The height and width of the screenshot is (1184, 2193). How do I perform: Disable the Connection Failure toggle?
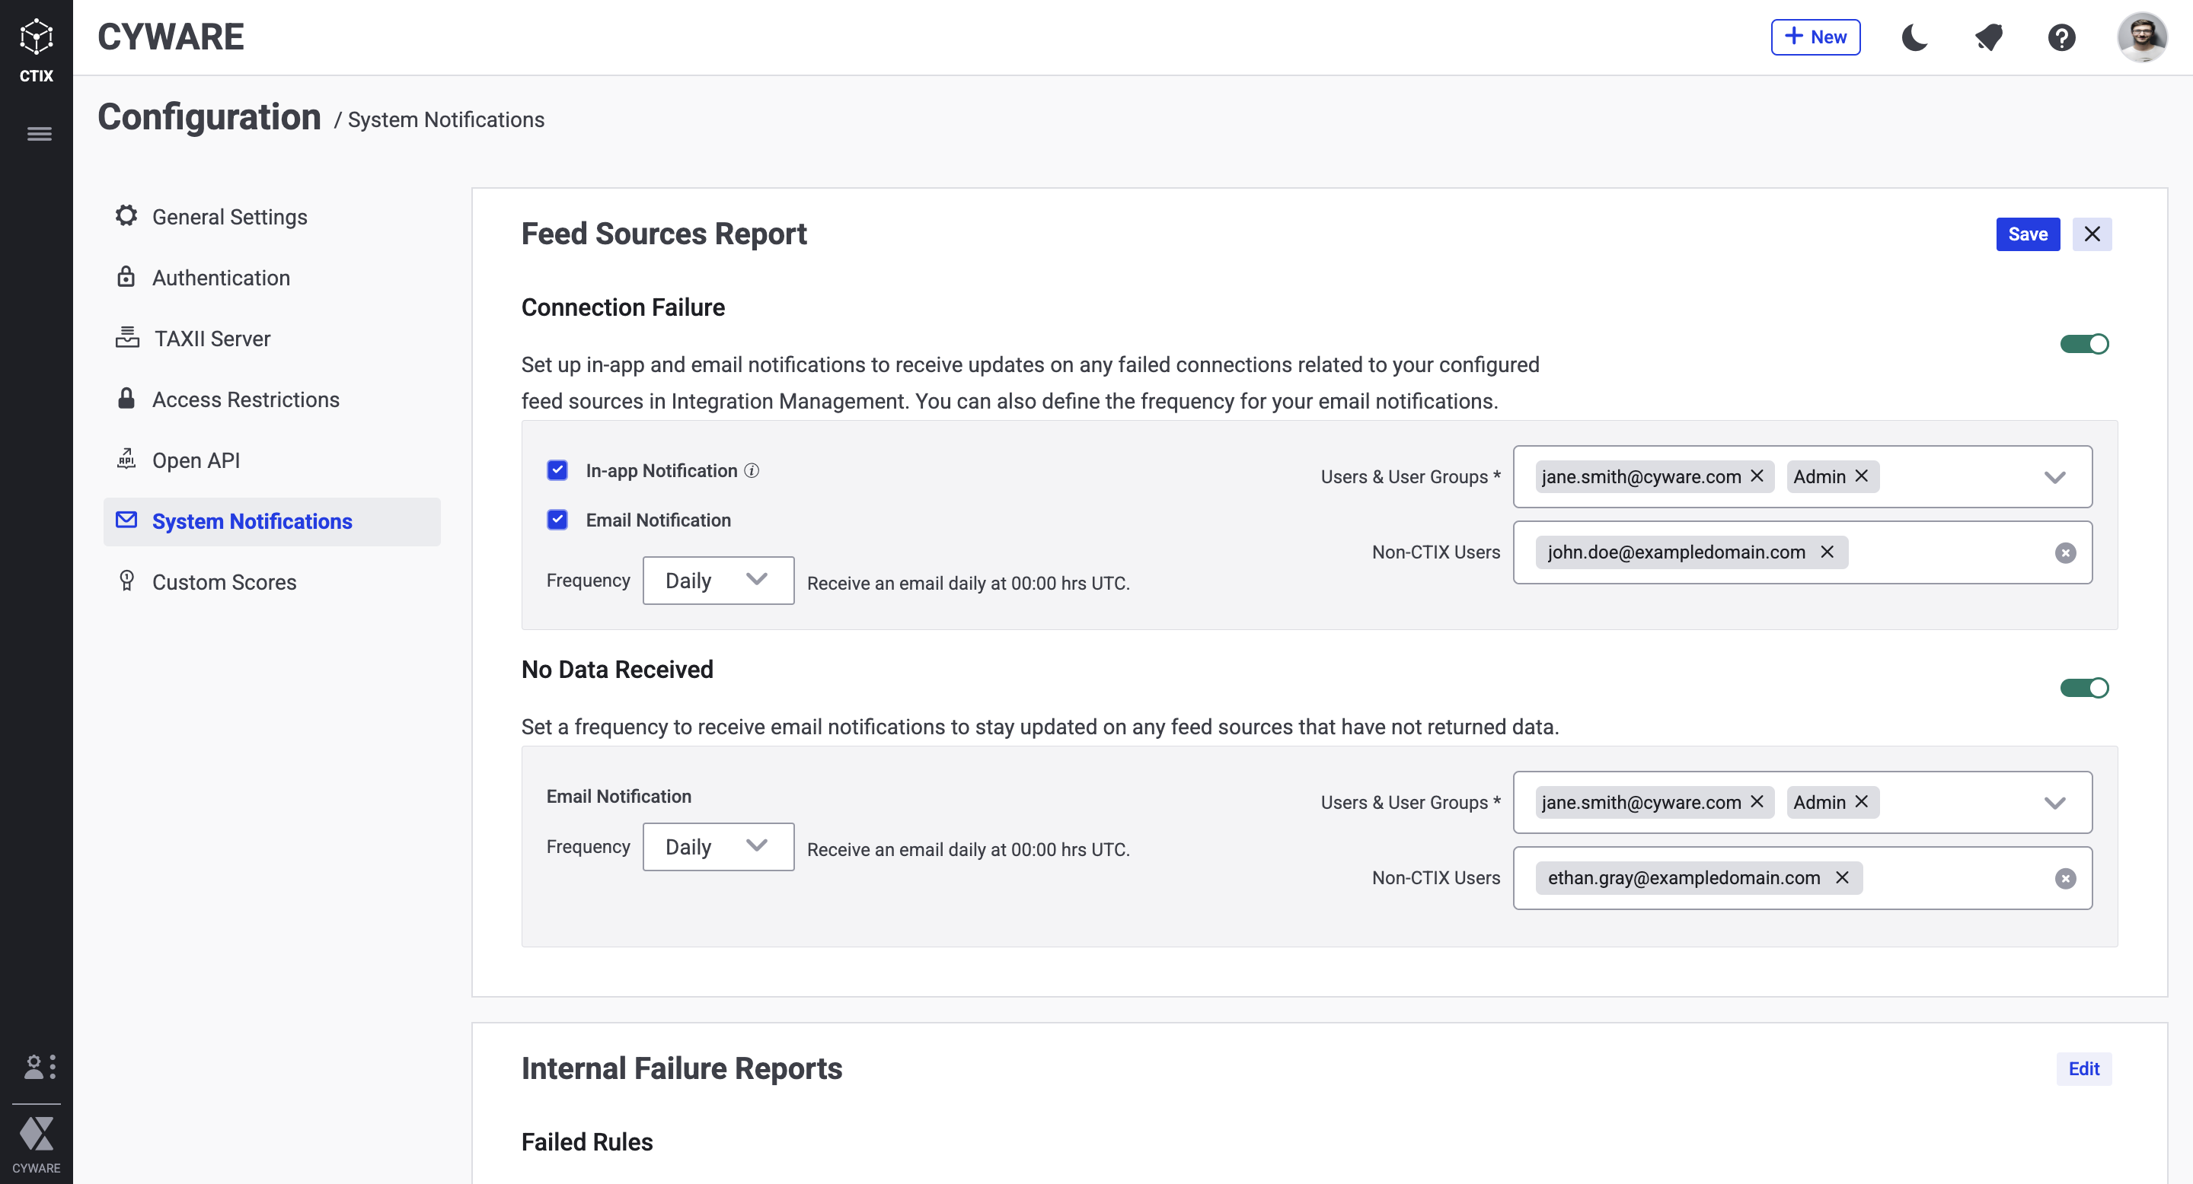(x=2084, y=344)
